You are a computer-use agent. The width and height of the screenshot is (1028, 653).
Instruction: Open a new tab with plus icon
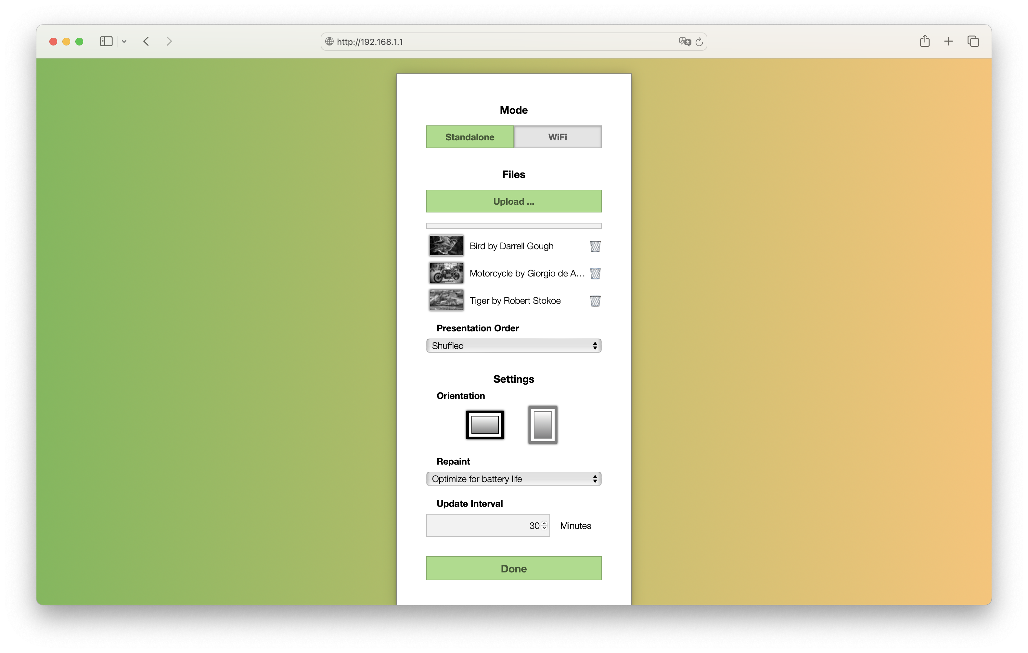pos(948,41)
